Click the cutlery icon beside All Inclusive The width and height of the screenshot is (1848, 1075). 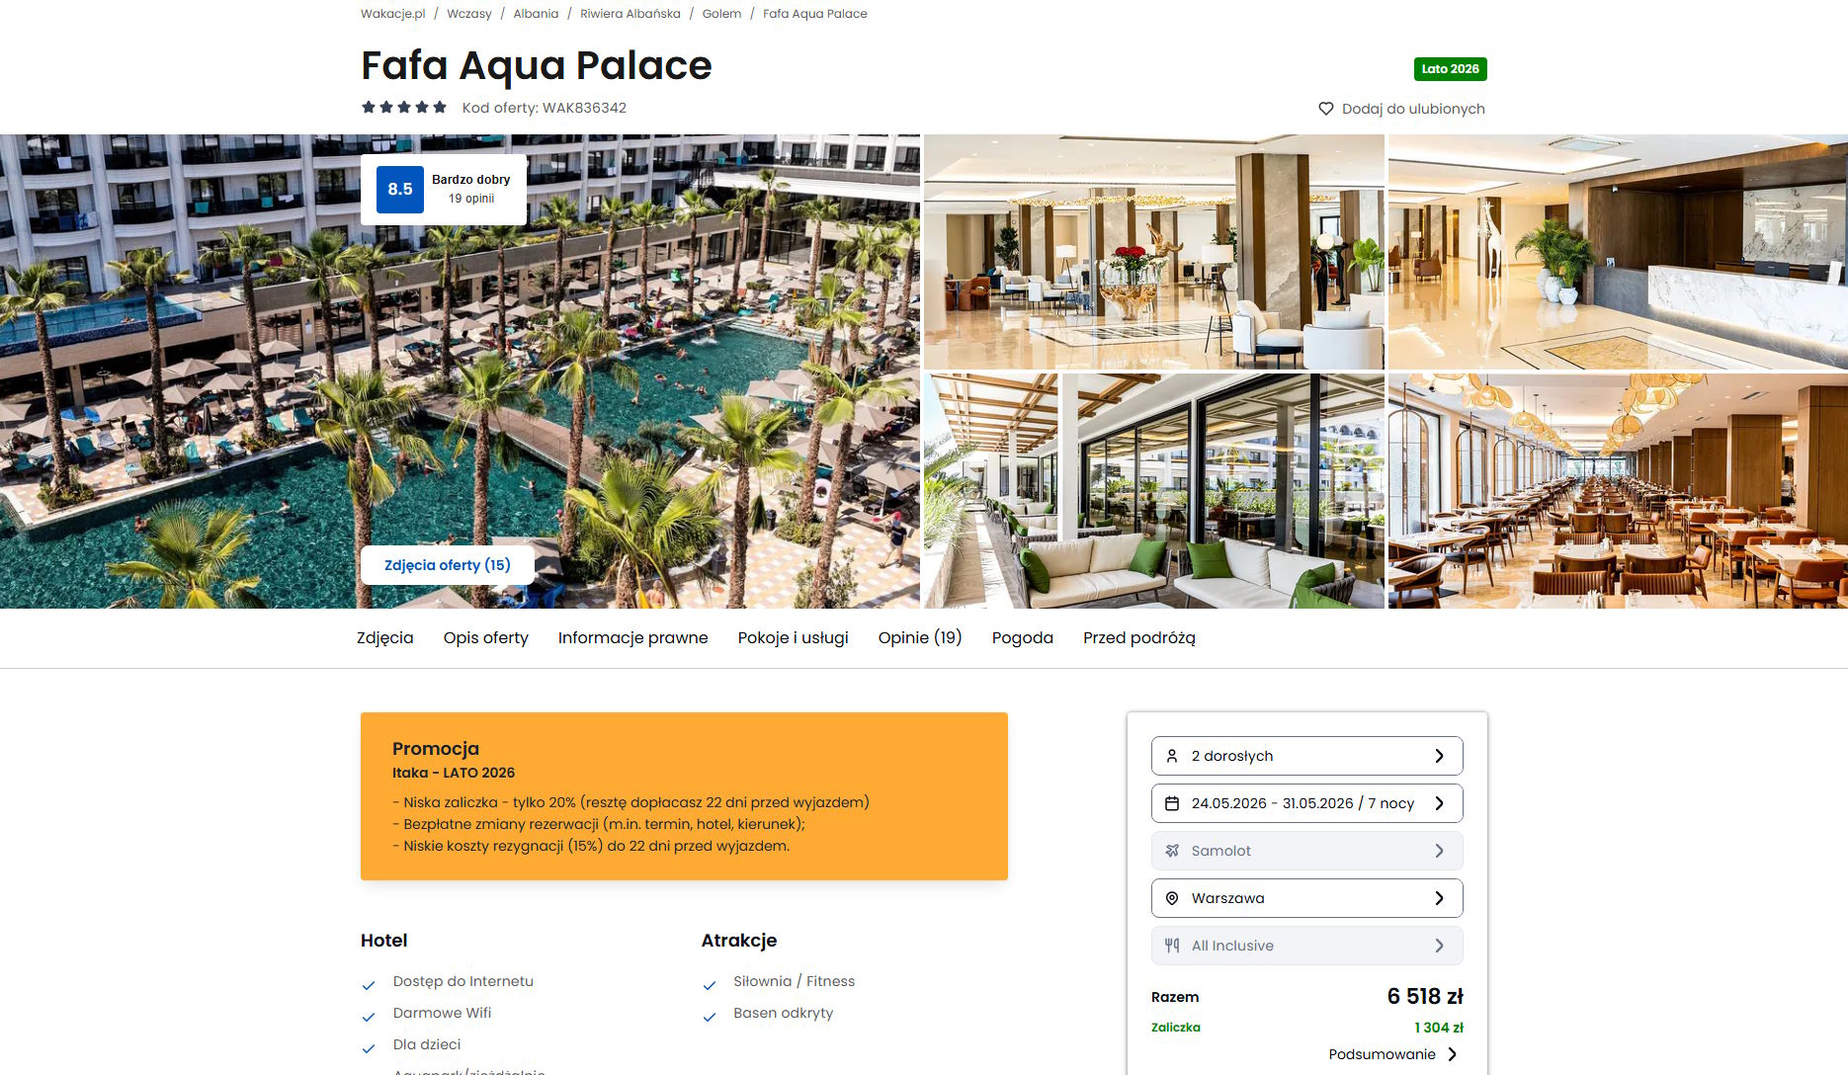click(x=1172, y=946)
